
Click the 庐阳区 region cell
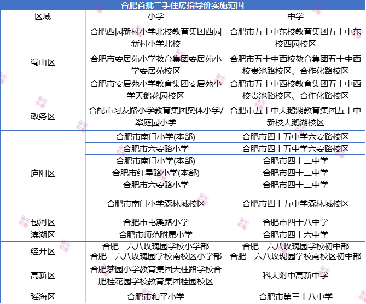(x=43, y=174)
